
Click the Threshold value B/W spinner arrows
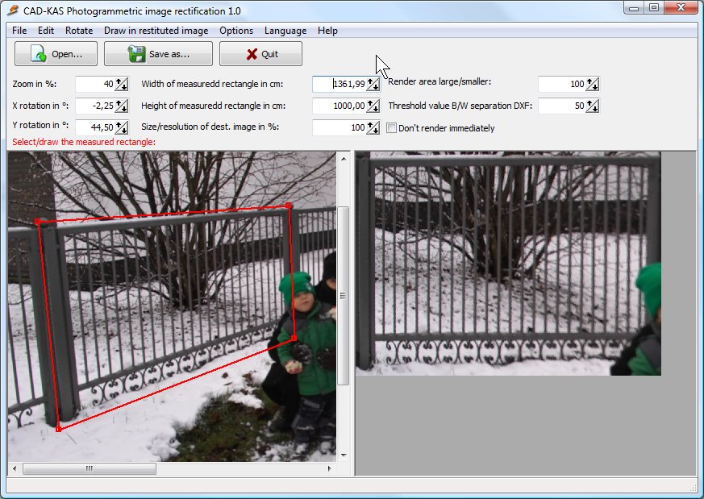pos(592,106)
